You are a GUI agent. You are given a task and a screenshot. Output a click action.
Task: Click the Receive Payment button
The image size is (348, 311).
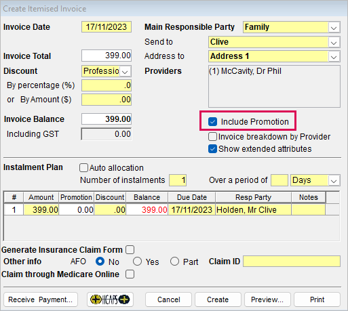(x=41, y=299)
